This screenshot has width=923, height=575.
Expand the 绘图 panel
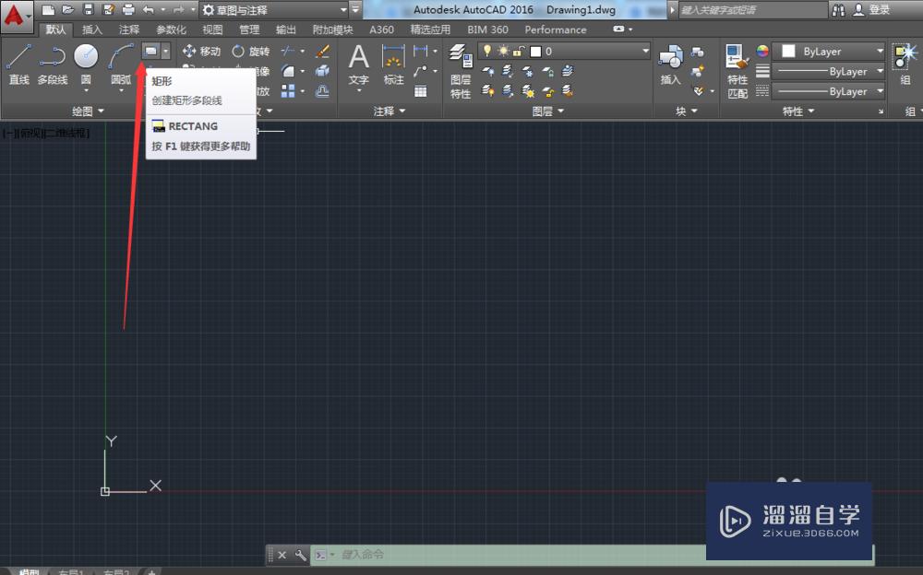pos(88,111)
